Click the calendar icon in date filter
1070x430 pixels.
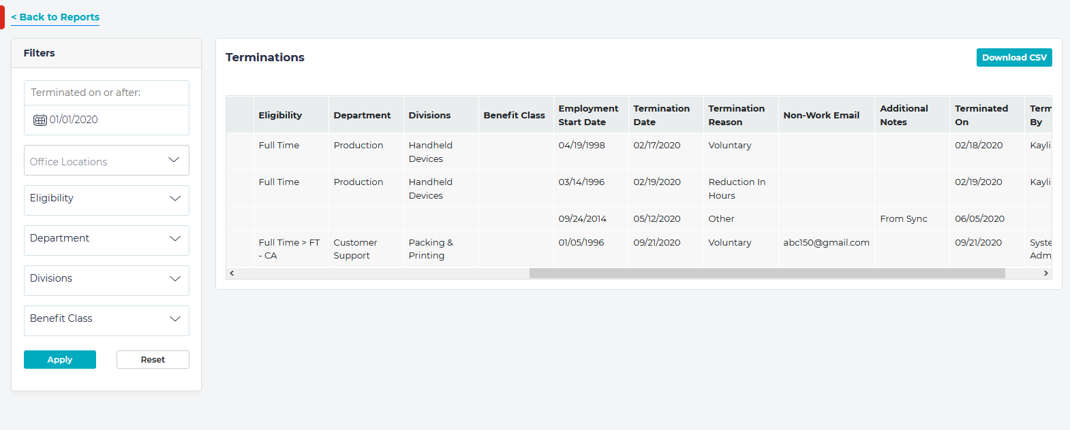(x=40, y=120)
